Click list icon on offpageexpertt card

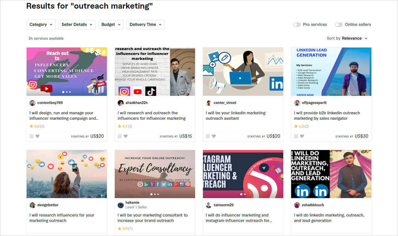coord(296,136)
